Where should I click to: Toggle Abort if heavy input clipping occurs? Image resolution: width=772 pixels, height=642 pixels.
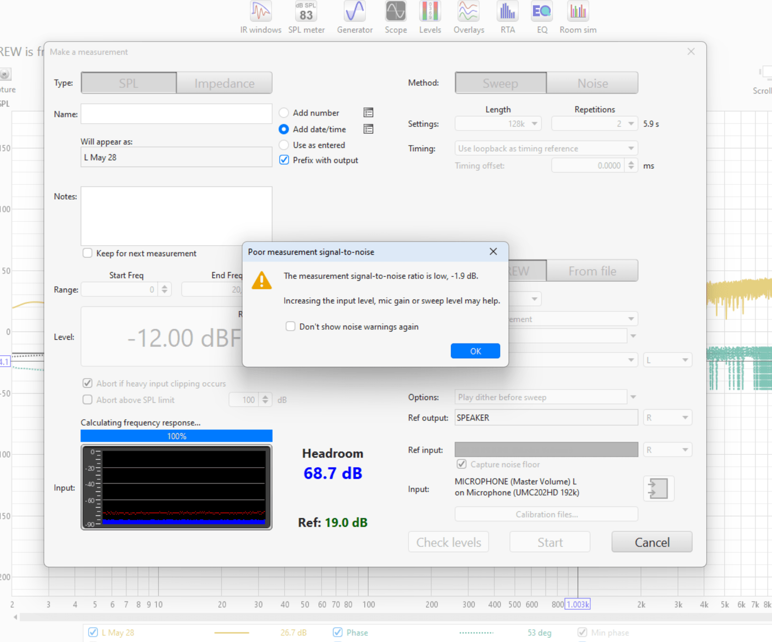click(87, 383)
